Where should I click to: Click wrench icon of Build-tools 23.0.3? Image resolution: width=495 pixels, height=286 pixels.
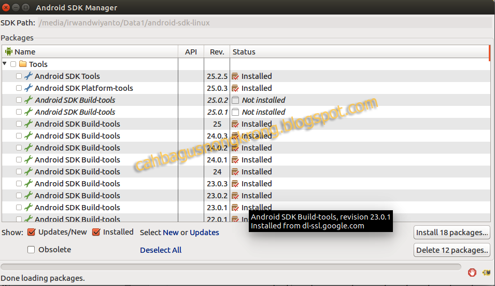(29, 184)
